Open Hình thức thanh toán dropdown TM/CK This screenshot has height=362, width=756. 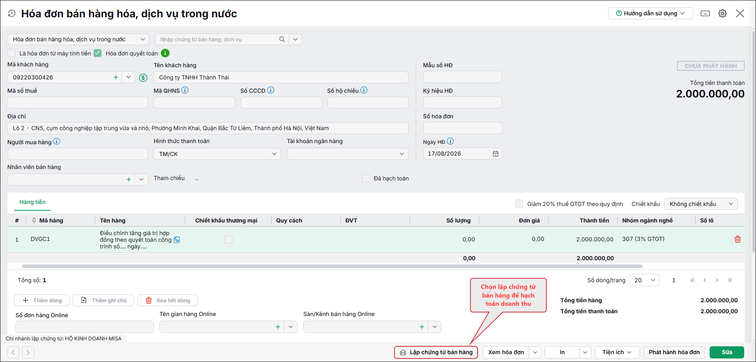[217, 154]
